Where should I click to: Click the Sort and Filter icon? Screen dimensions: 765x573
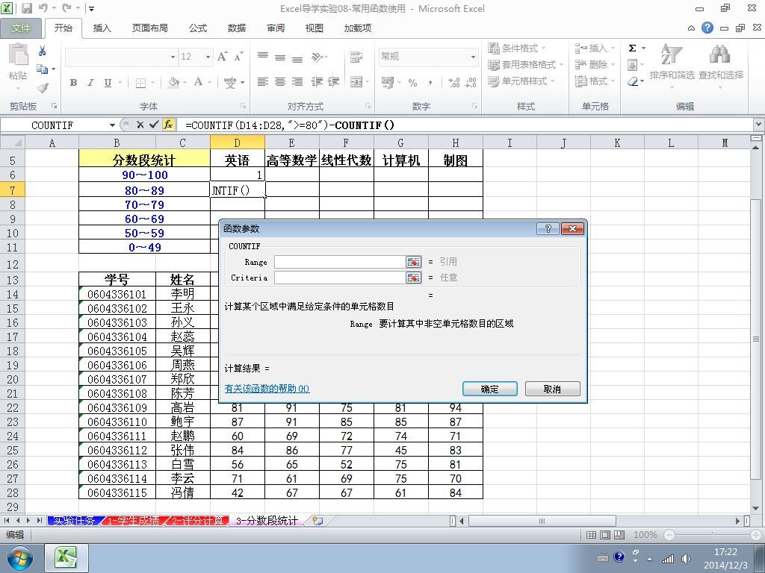pos(672,54)
